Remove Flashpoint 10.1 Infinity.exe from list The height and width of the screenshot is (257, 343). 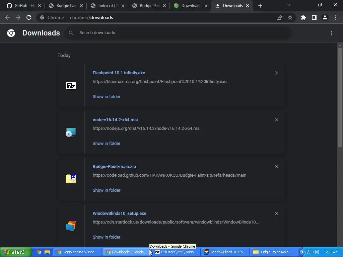276,73
